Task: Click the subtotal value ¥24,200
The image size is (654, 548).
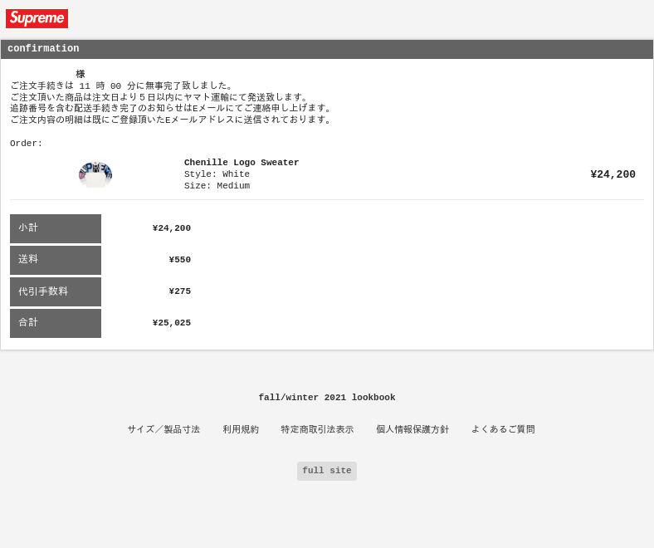Action: (172, 228)
